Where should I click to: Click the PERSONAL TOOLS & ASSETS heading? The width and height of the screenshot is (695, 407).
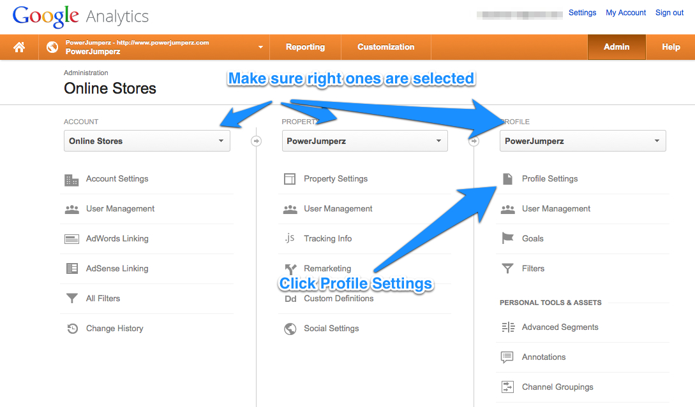tap(551, 303)
